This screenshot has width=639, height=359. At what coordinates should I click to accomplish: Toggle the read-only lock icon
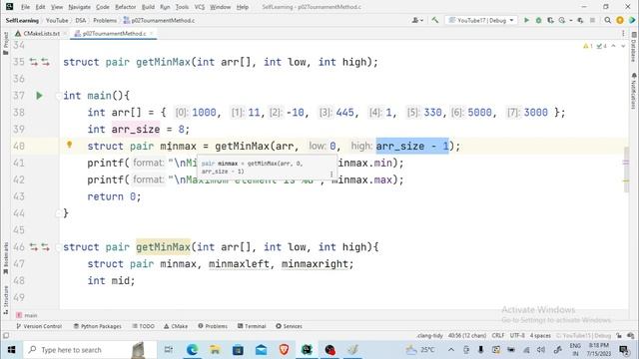[619, 336]
